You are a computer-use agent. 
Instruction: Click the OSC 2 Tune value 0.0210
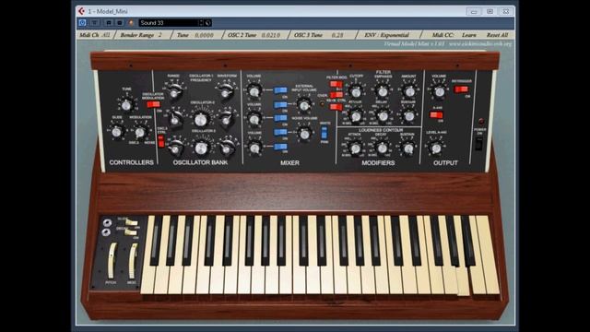pyautogui.click(x=271, y=35)
